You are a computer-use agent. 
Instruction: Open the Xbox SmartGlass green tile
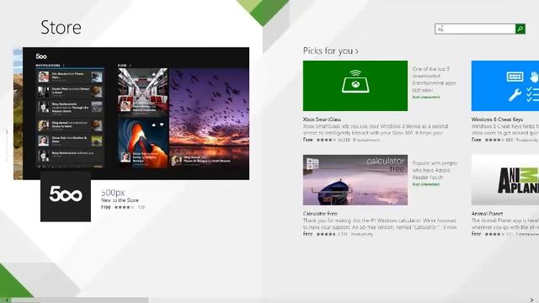355,86
